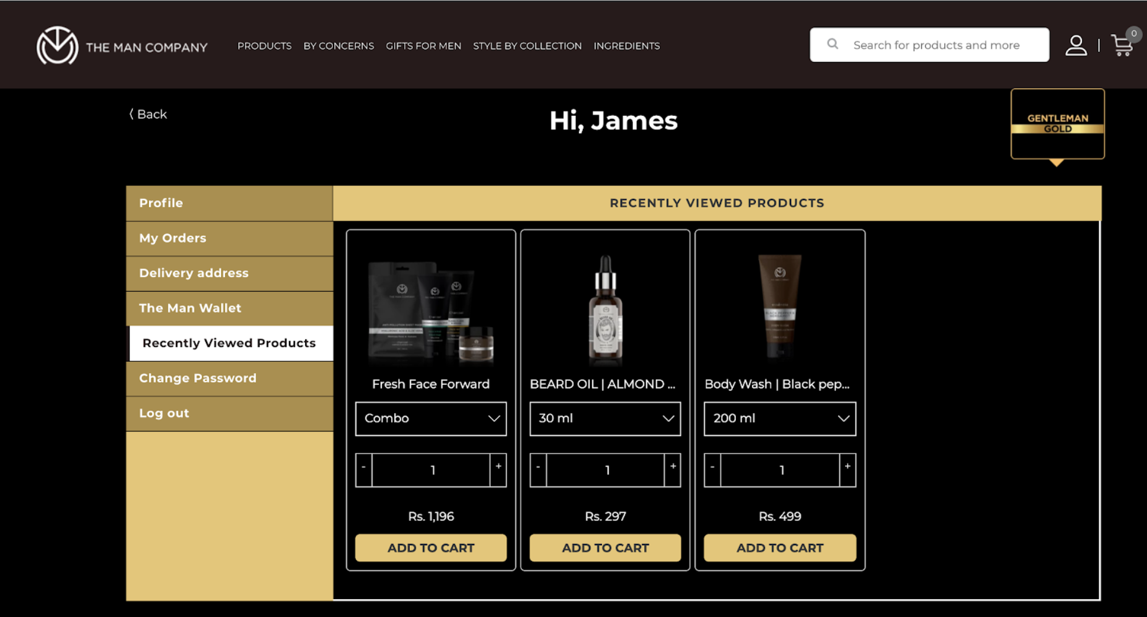Click quantity field for Body Wash
Image resolution: width=1147 pixels, height=617 pixels.
pos(780,470)
